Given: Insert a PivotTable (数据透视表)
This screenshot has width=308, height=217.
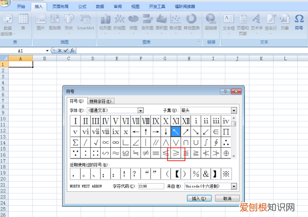Looking at the screenshot, I should 8,25.
